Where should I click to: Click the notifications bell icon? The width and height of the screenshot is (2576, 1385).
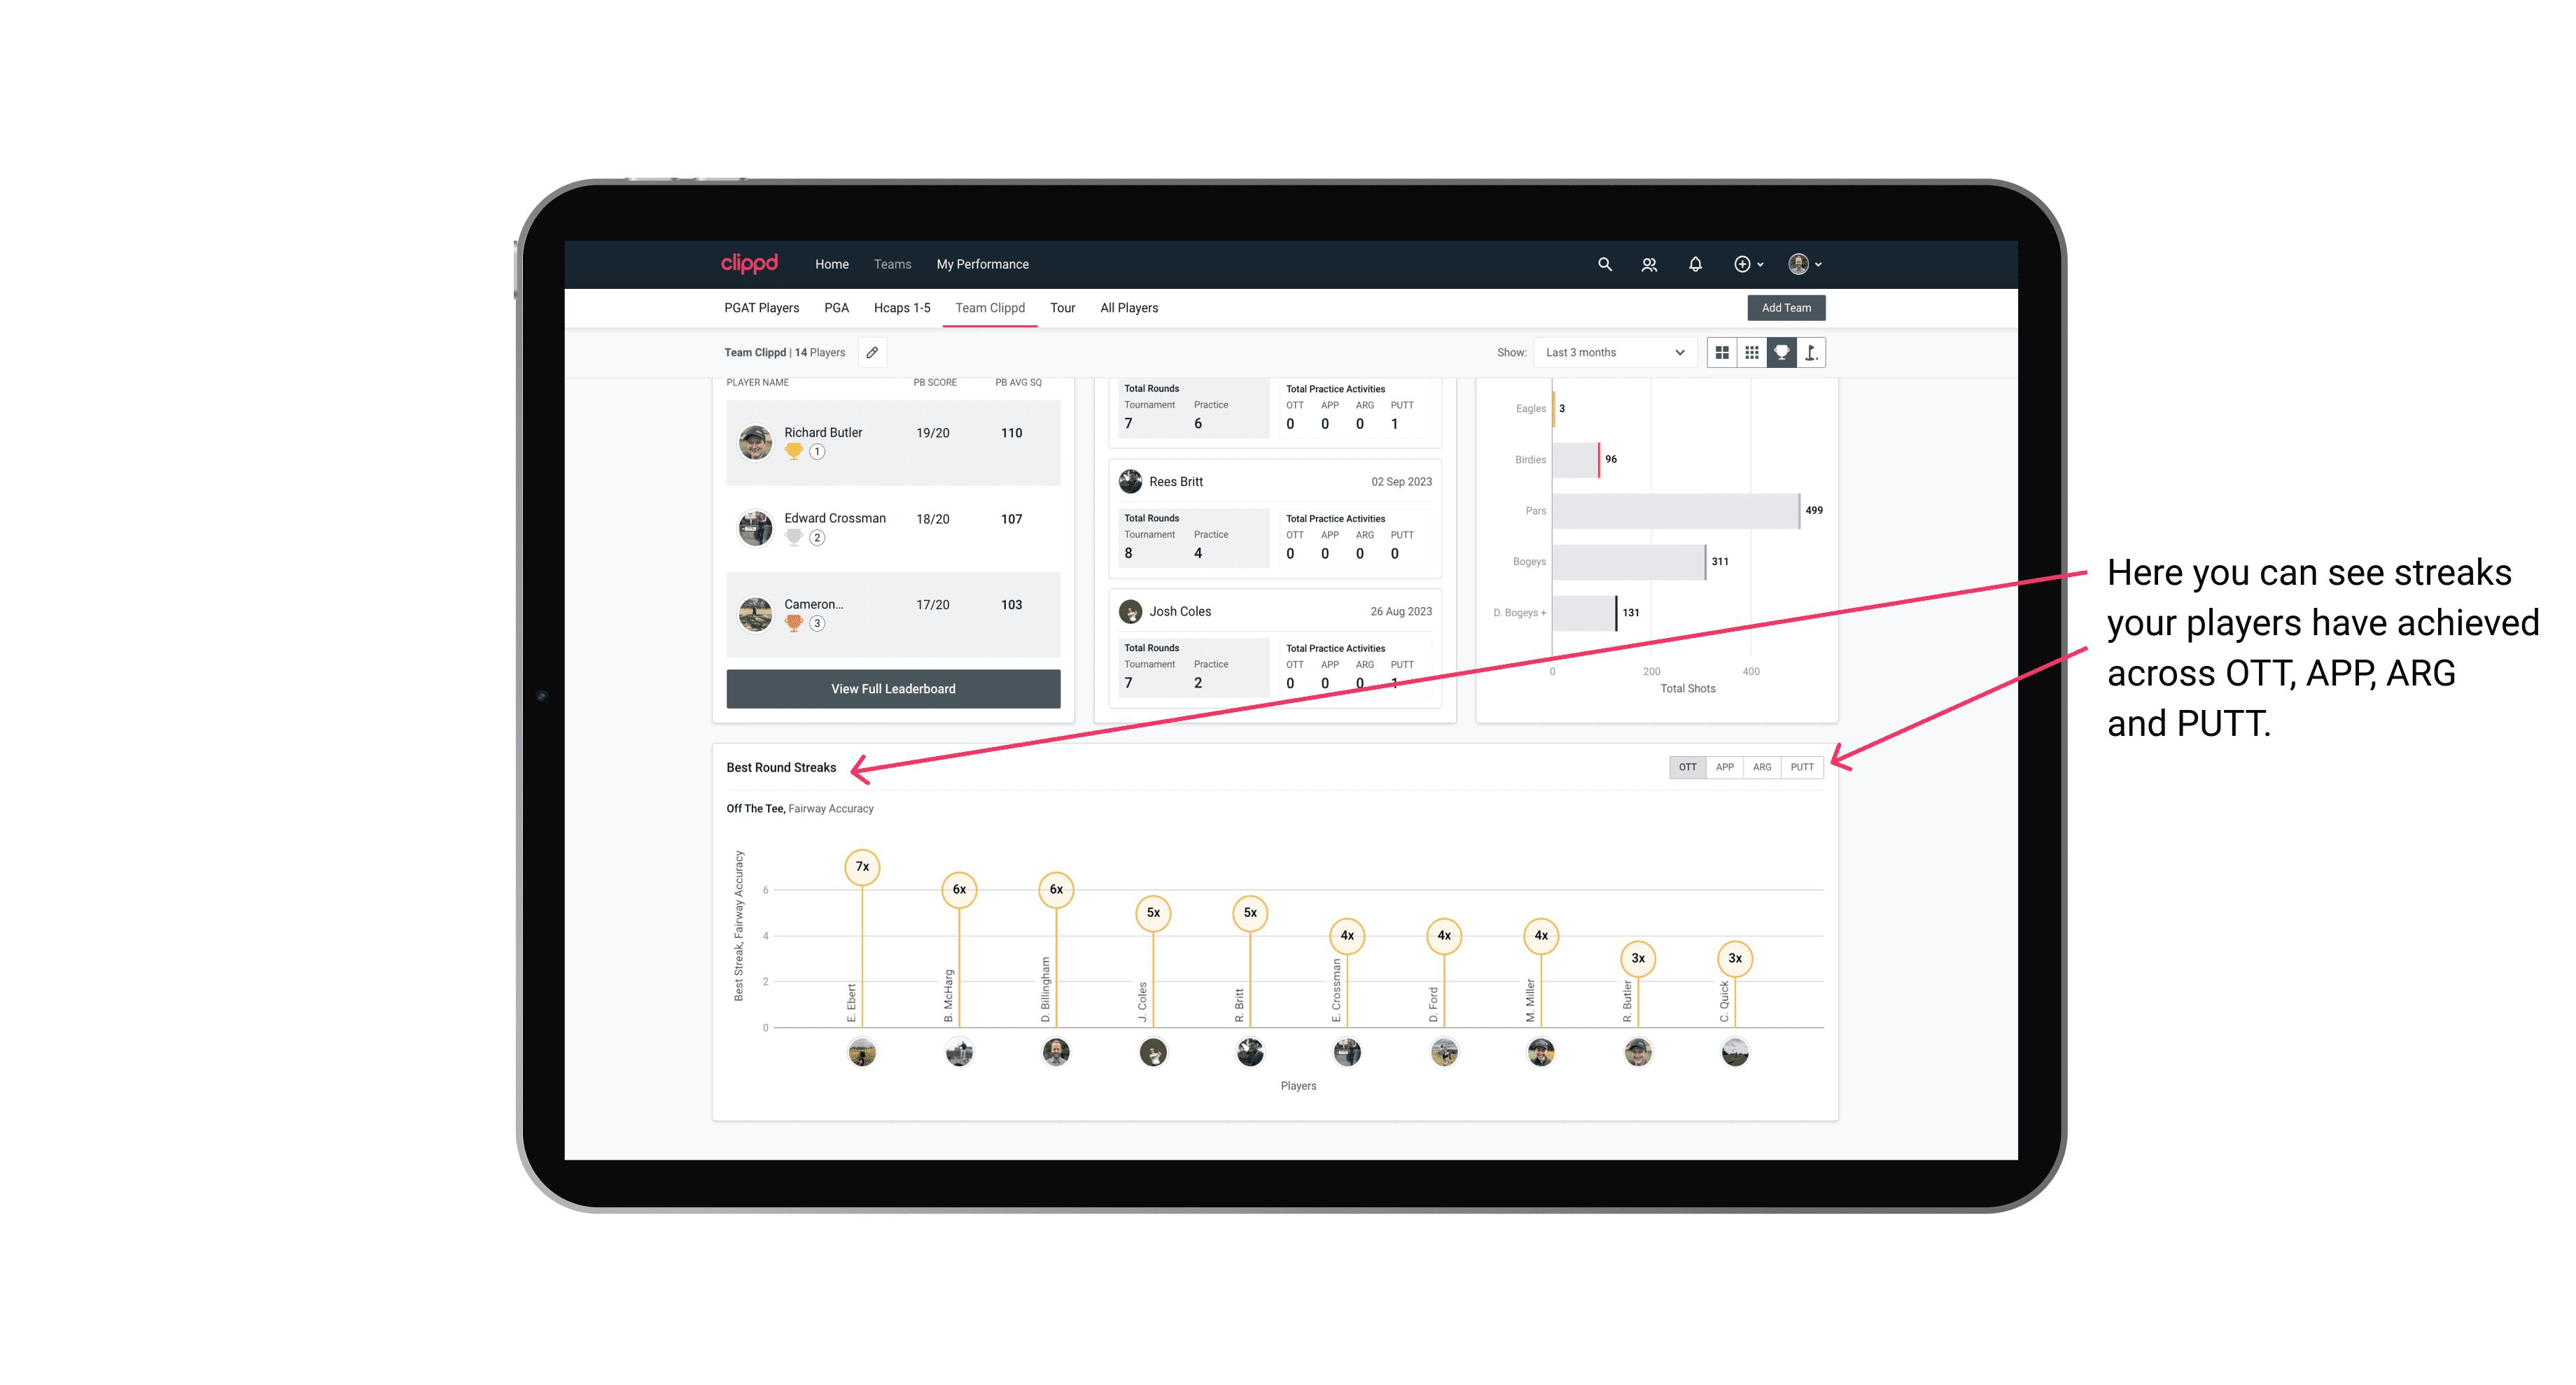point(1694,264)
